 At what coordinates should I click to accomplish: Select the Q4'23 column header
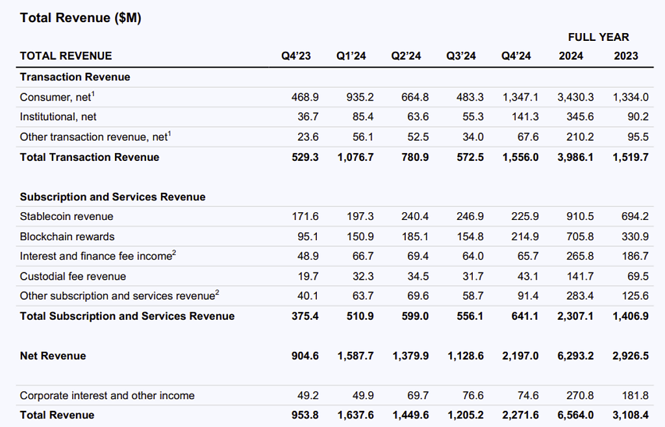(295, 56)
